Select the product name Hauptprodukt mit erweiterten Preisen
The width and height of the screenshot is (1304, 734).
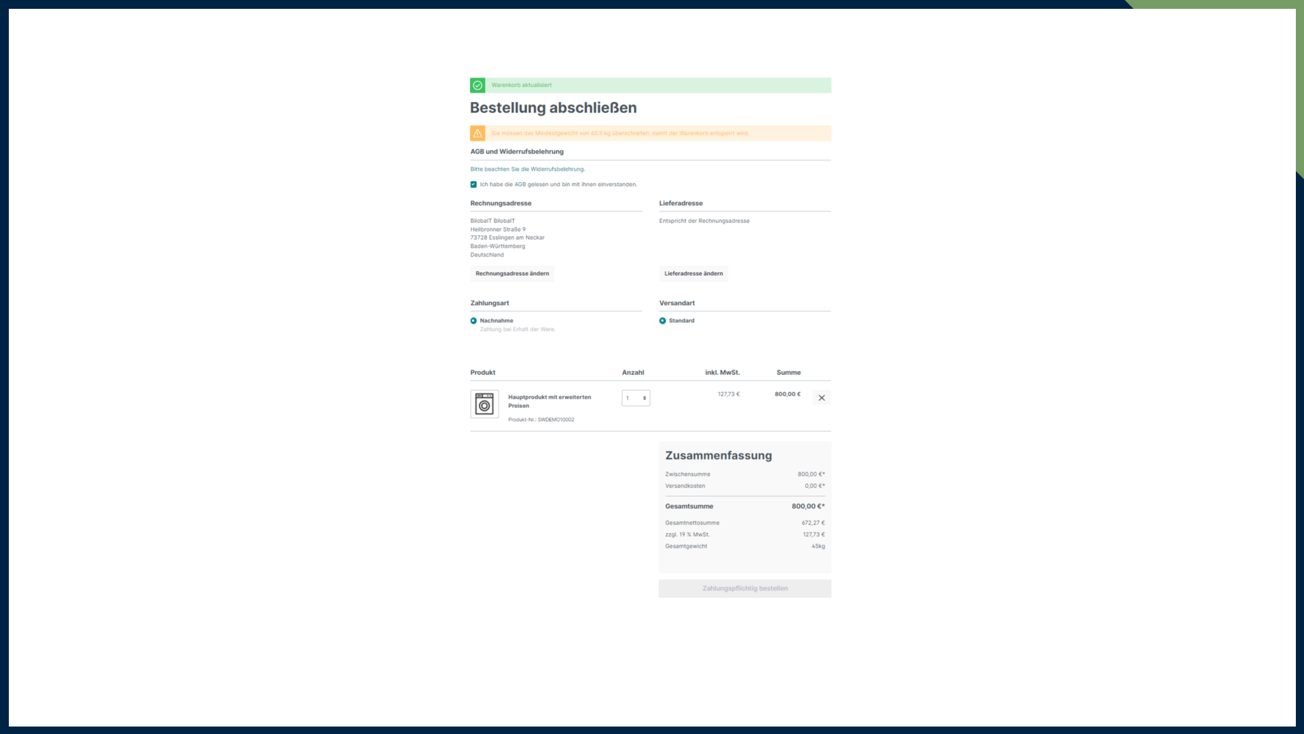[x=550, y=401]
